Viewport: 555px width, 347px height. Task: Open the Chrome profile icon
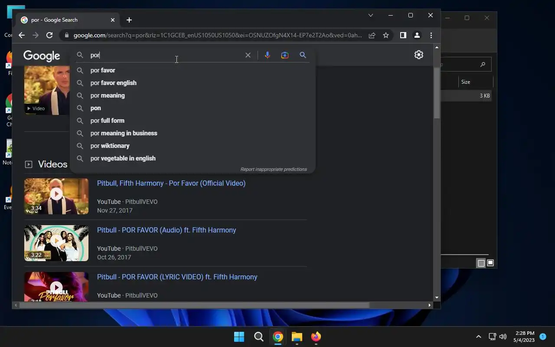[x=417, y=35]
